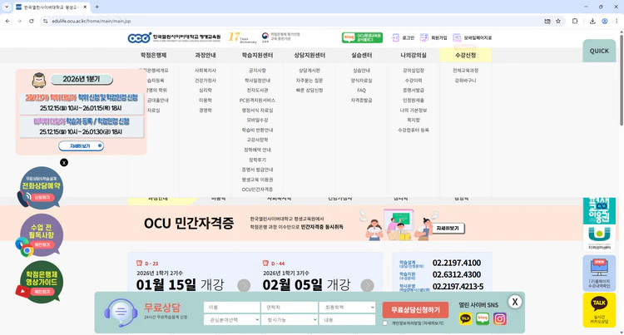The width and height of the screenshot is (624, 335).
Task: Bookmark this page with the star icon
Action: 558,21
